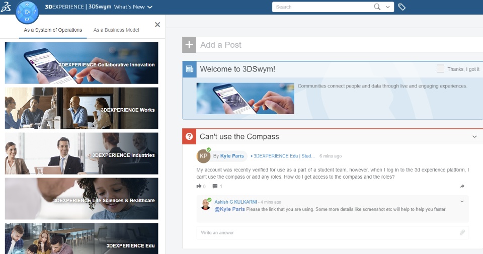The height and width of the screenshot is (254, 483).
Task: Open 3DEXPERIENCE Works tile
Action: 82,108
